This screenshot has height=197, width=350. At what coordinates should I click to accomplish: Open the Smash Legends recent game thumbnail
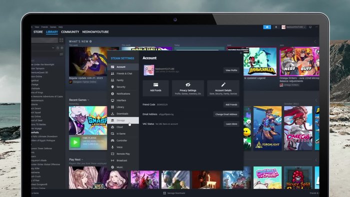point(88,120)
